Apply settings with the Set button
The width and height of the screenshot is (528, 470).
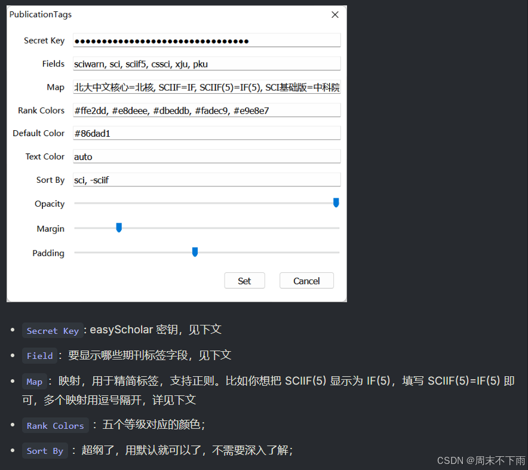click(244, 281)
